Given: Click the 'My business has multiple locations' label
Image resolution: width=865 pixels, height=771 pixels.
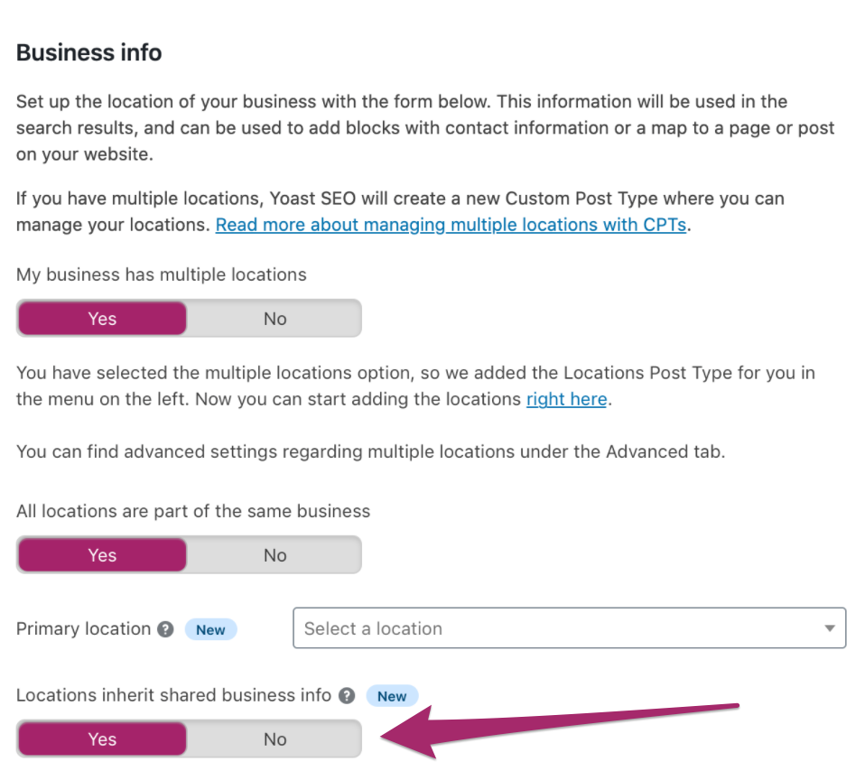Looking at the screenshot, I should point(162,274).
